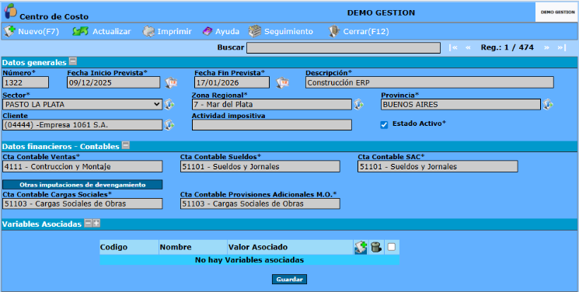The width and height of the screenshot is (579, 292).
Task: Click Cta Contable Sueldos field
Action: coord(260,166)
